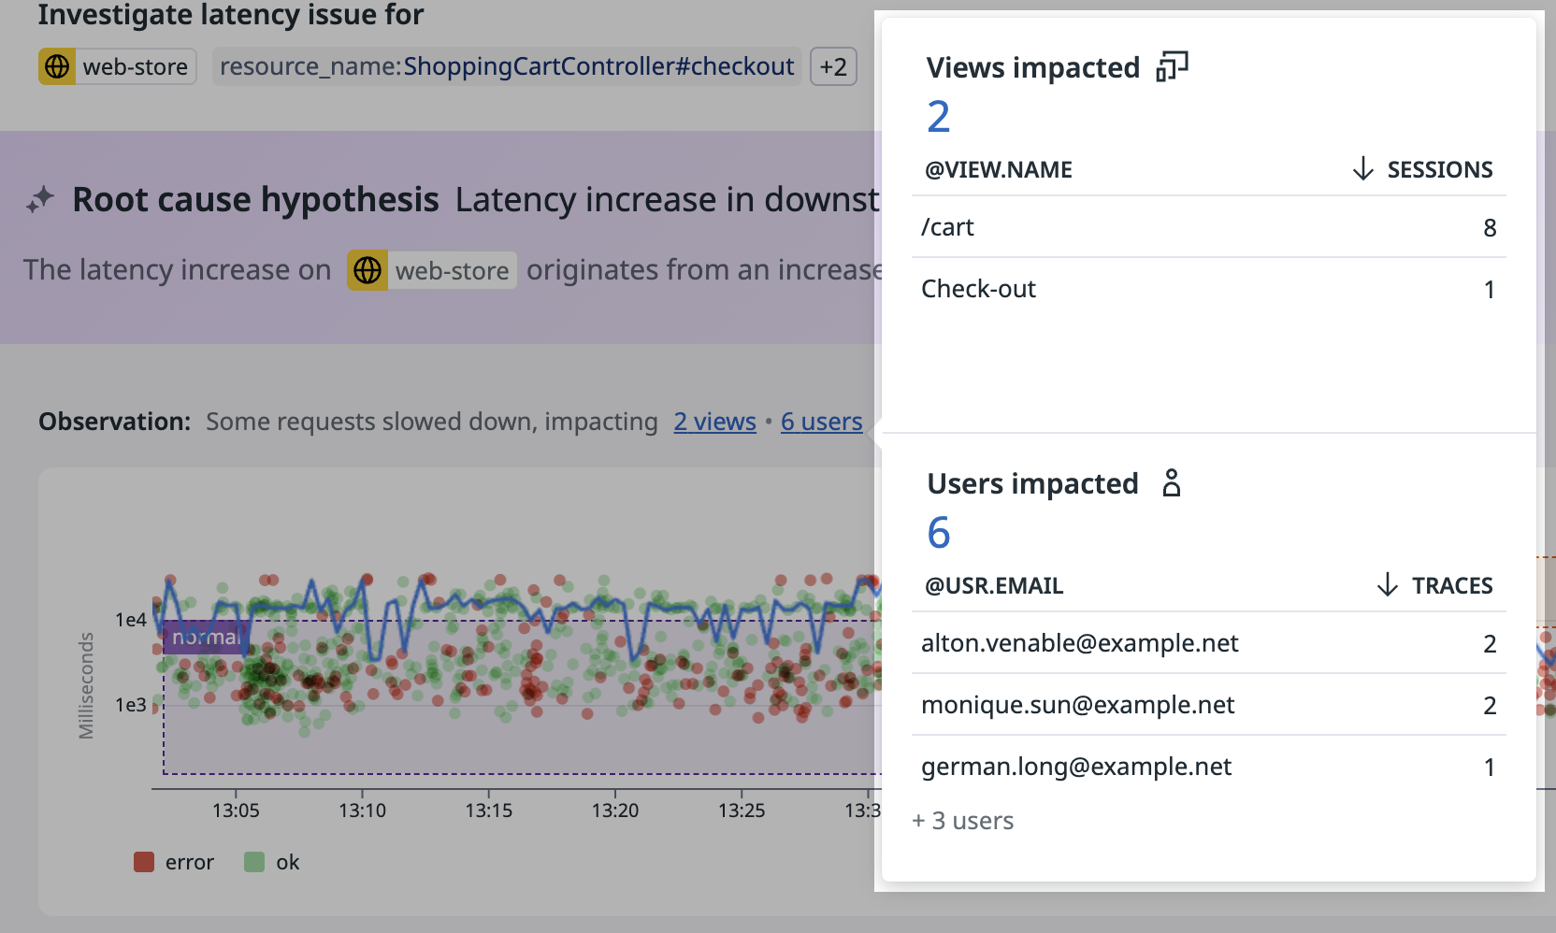Open the 6 users link
The height and width of the screenshot is (933, 1556).
(821, 422)
